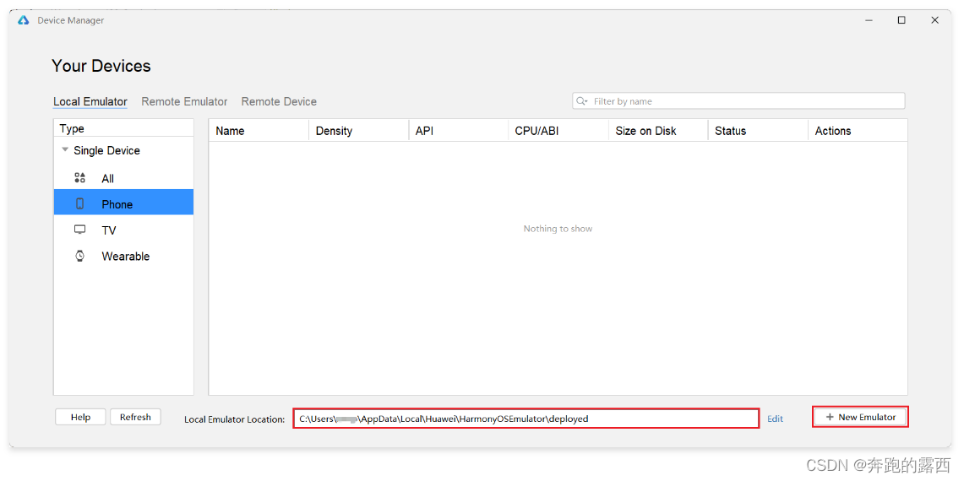Click the Refresh button
The image size is (964, 481).
pyautogui.click(x=135, y=417)
